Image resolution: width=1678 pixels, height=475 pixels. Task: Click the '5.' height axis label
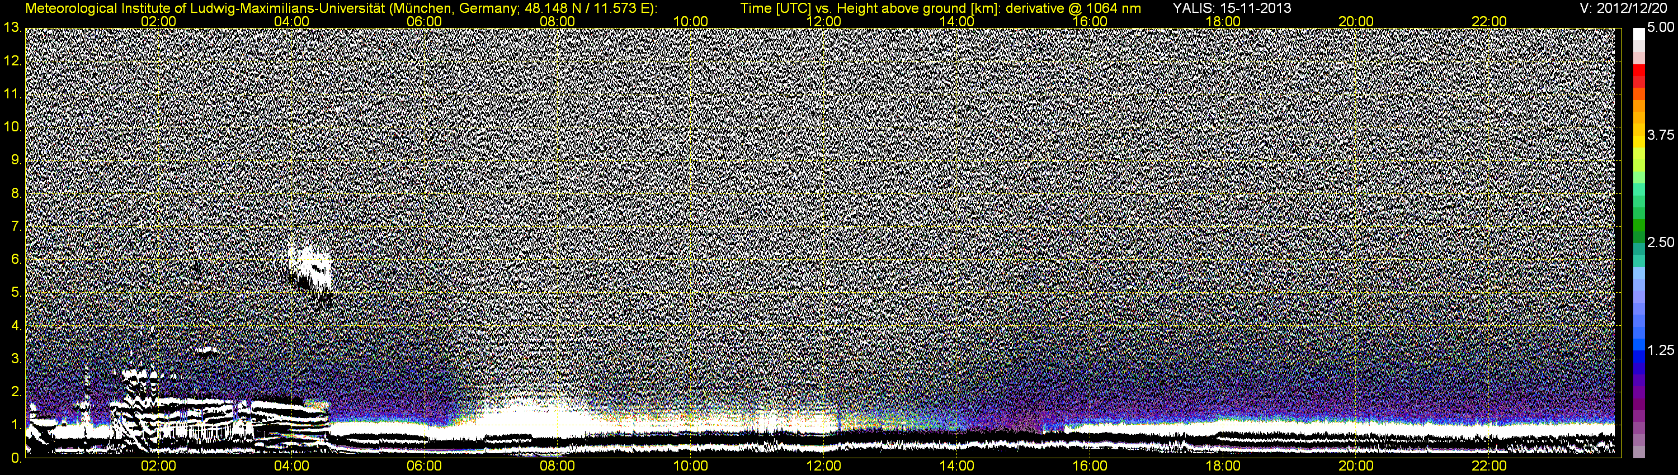click(16, 293)
